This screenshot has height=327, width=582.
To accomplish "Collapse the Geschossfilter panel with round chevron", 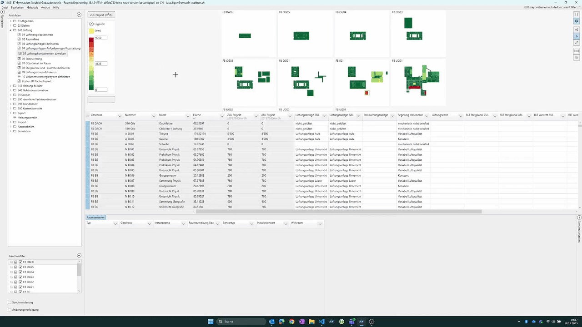I will pyautogui.click(x=79, y=256).
